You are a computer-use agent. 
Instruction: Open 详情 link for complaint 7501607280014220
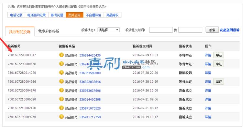point(208,73)
